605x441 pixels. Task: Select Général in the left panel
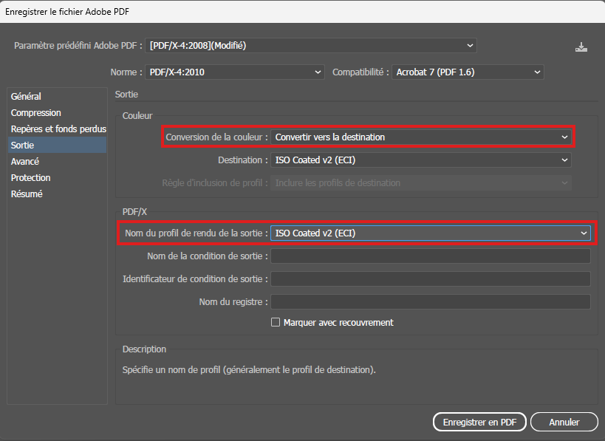point(27,97)
